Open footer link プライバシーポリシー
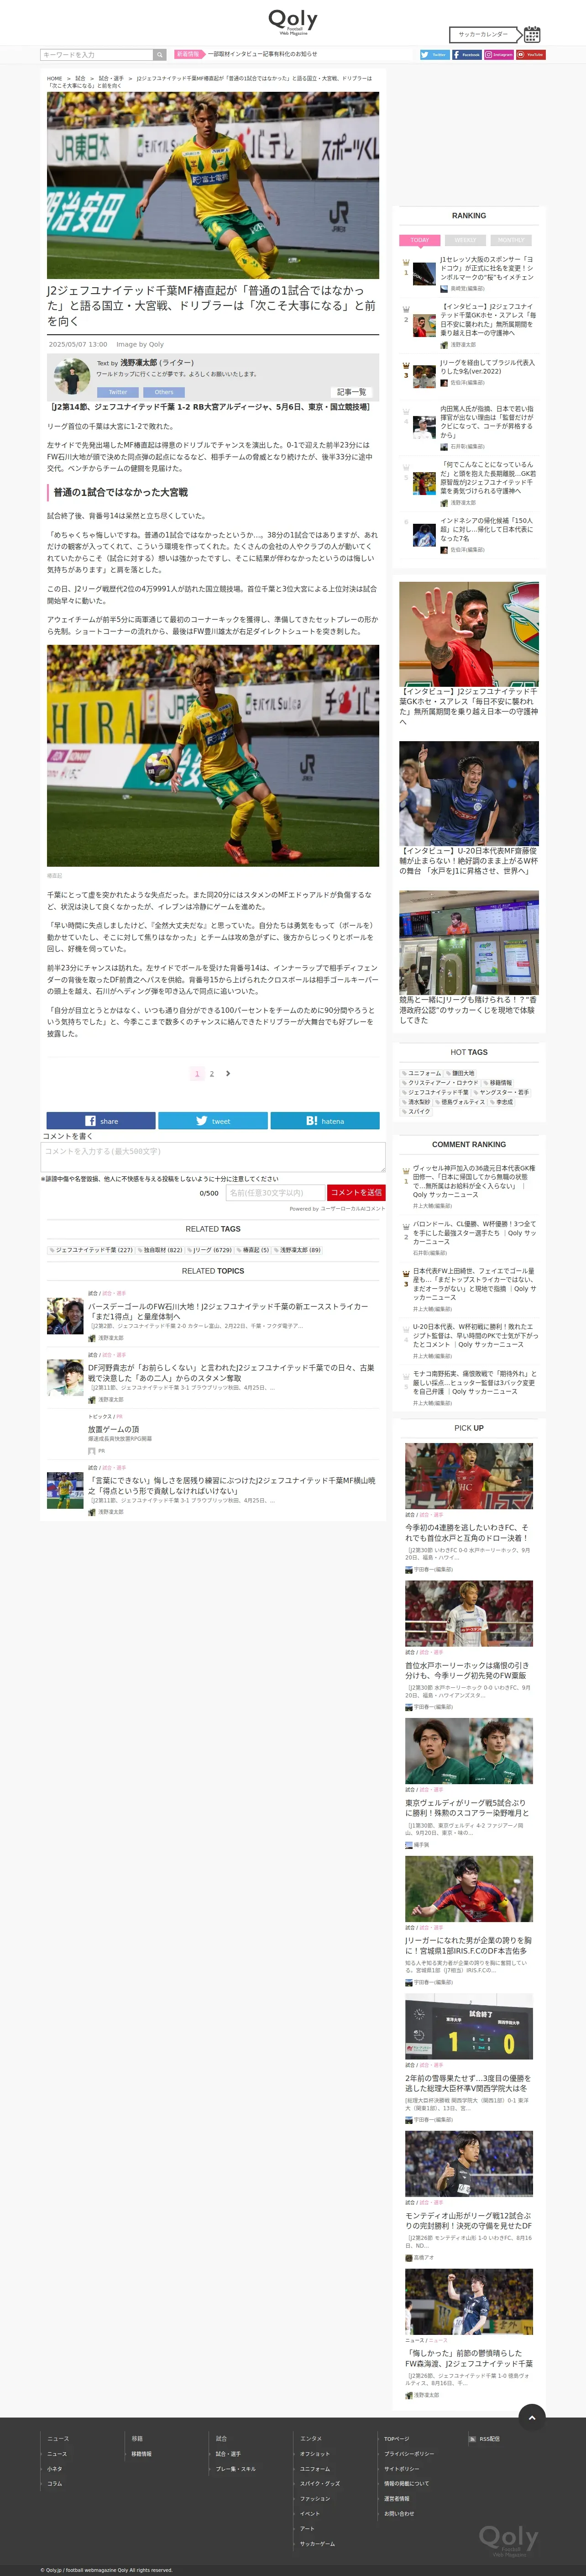The width and height of the screenshot is (586, 2576). point(409,2454)
